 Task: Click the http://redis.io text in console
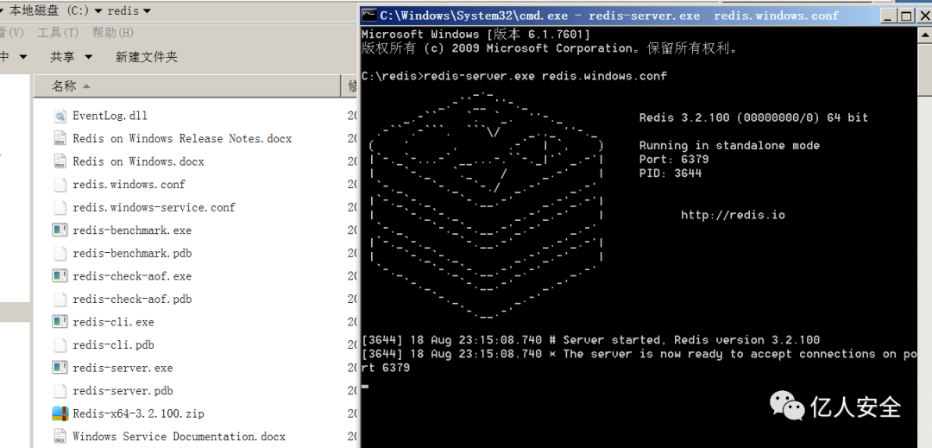click(733, 215)
